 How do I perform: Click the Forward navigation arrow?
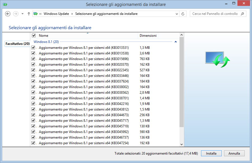click(x=16, y=14)
